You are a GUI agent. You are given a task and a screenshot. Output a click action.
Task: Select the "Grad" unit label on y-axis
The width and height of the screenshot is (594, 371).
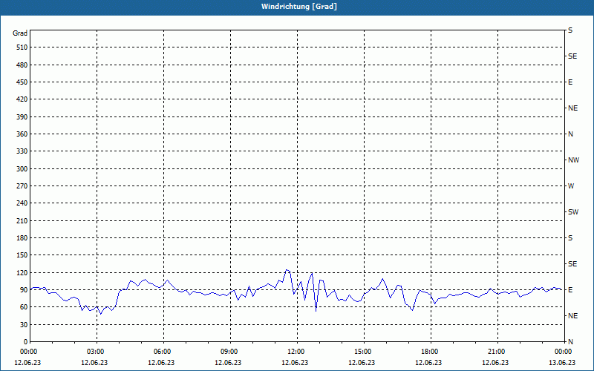20,33
